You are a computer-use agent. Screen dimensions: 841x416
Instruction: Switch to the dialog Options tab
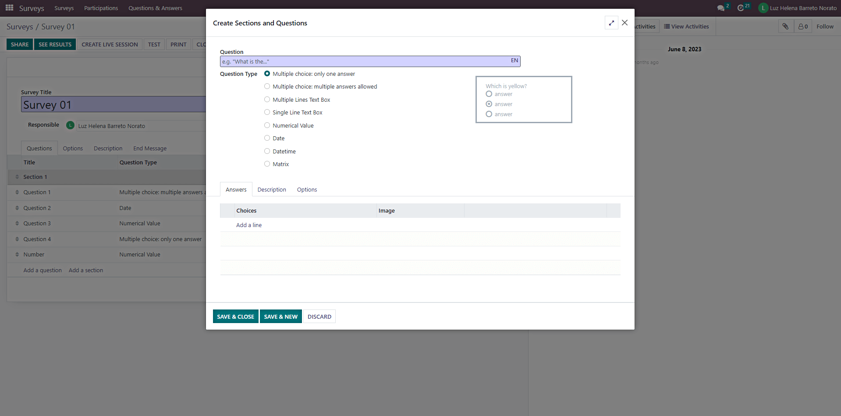(x=307, y=189)
